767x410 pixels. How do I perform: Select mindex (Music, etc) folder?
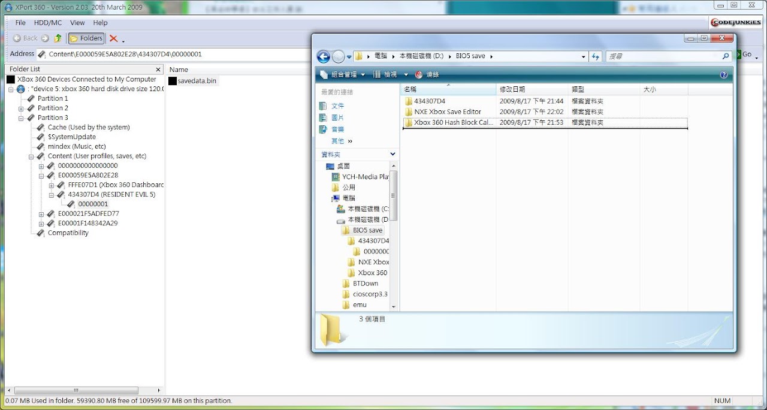point(77,146)
